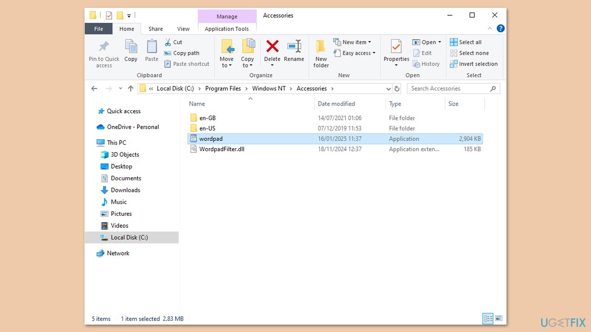Select Local Disk (C:) in sidebar
Viewport: 591px width, 332px height.
132,237
